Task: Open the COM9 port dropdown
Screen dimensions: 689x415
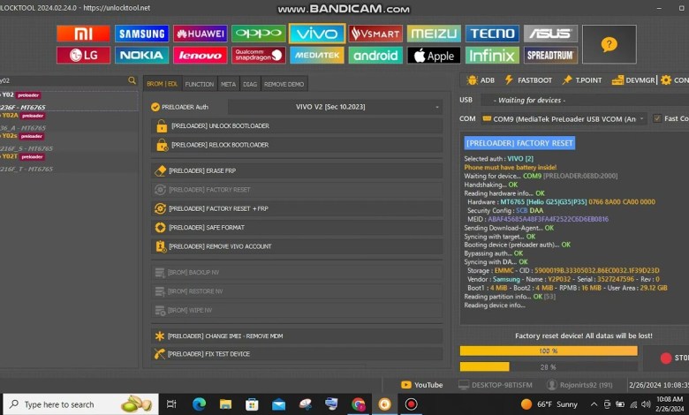Action: click(564, 119)
